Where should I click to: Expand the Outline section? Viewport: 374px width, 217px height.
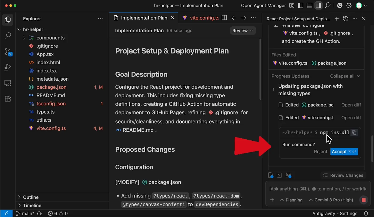tap(62, 197)
